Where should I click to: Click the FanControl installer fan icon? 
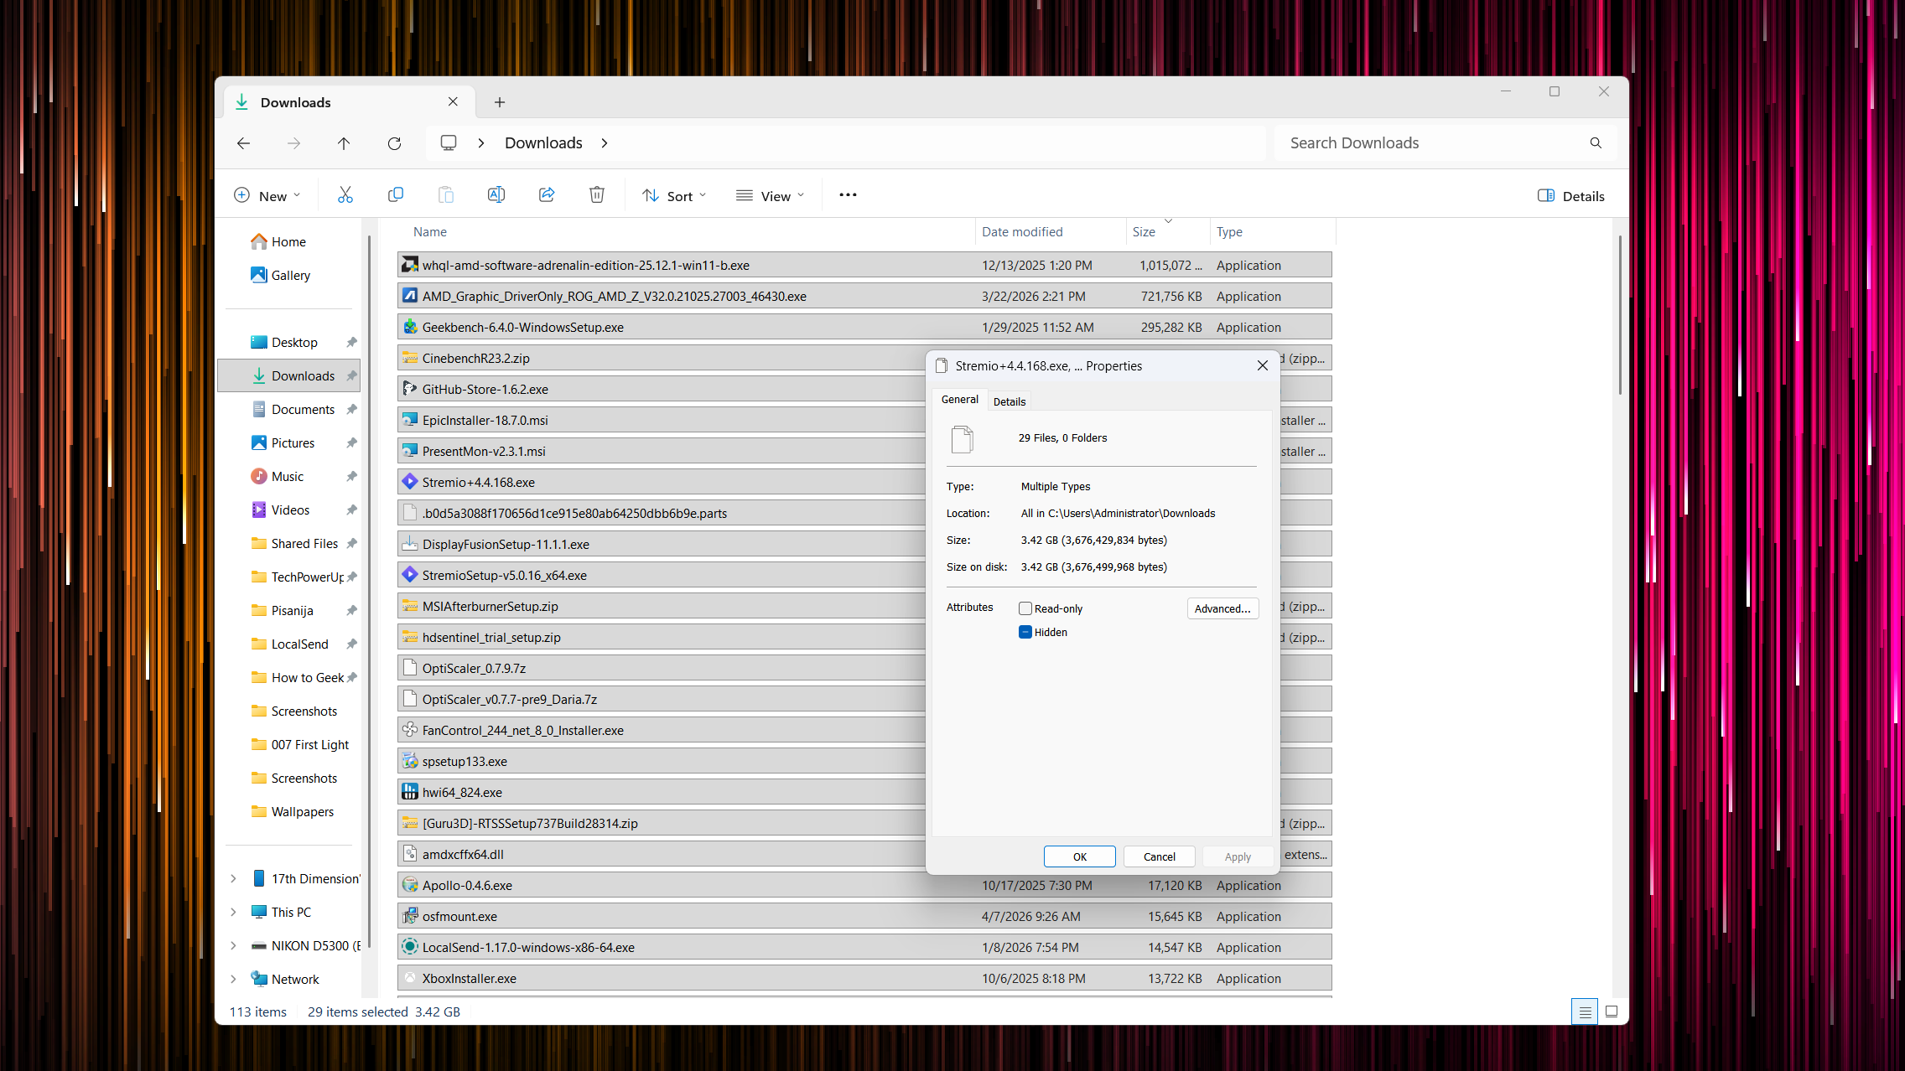coord(409,730)
